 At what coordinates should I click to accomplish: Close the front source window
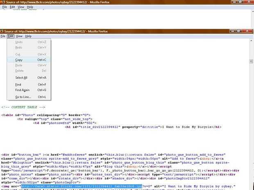pos(247,31)
